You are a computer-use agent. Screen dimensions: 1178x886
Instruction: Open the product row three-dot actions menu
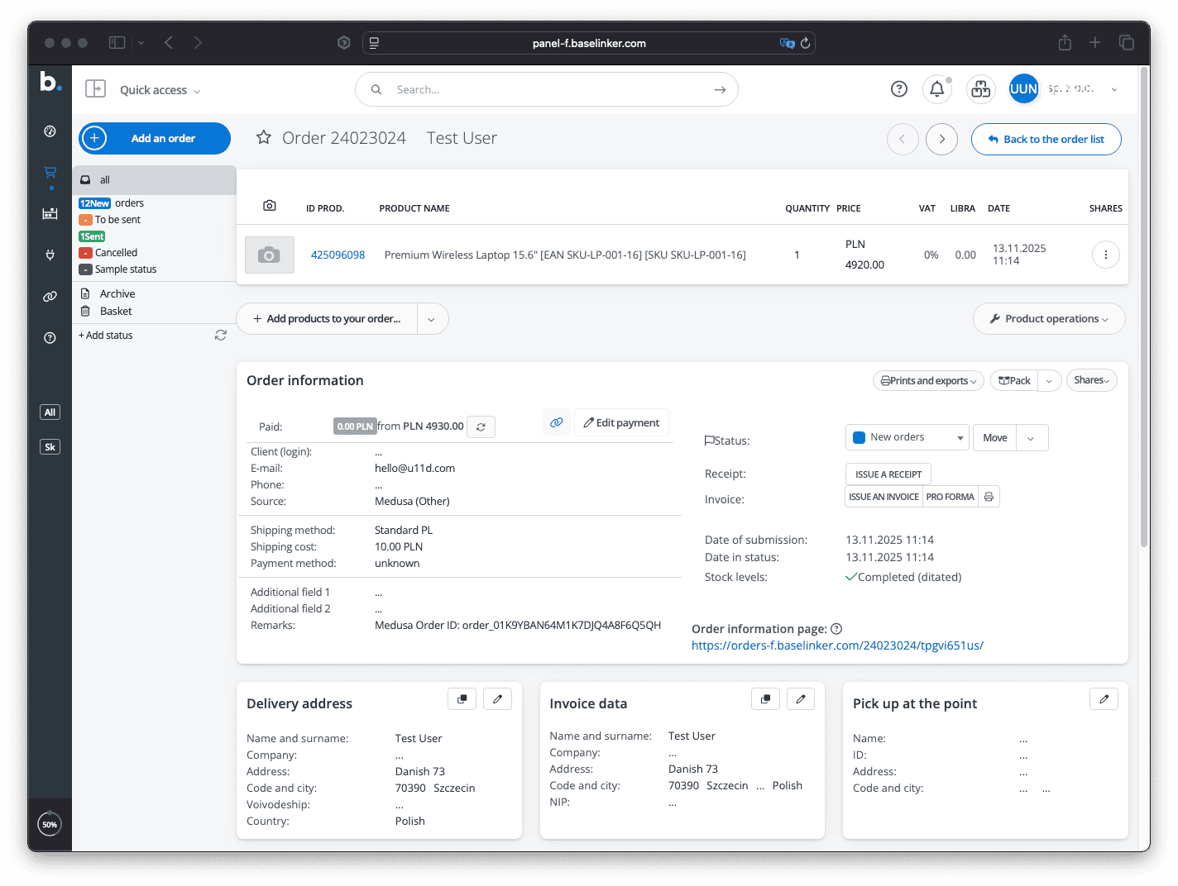coord(1105,255)
